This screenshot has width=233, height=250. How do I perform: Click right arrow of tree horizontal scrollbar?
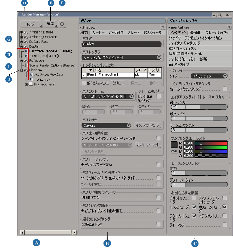click(74, 233)
